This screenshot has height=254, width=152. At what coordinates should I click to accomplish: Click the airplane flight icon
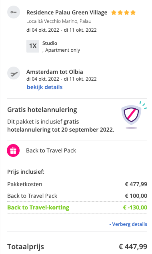click(14, 73)
